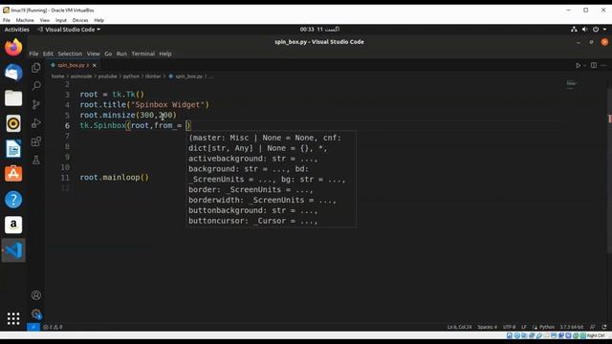This screenshot has height=344, width=612.
Task: Expand the 'asimcode' breadcrumb
Action: point(81,76)
